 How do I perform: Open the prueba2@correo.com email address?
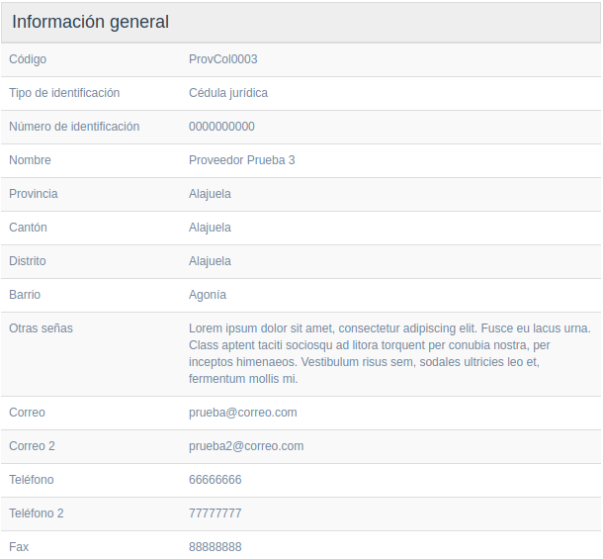coord(246,446)
